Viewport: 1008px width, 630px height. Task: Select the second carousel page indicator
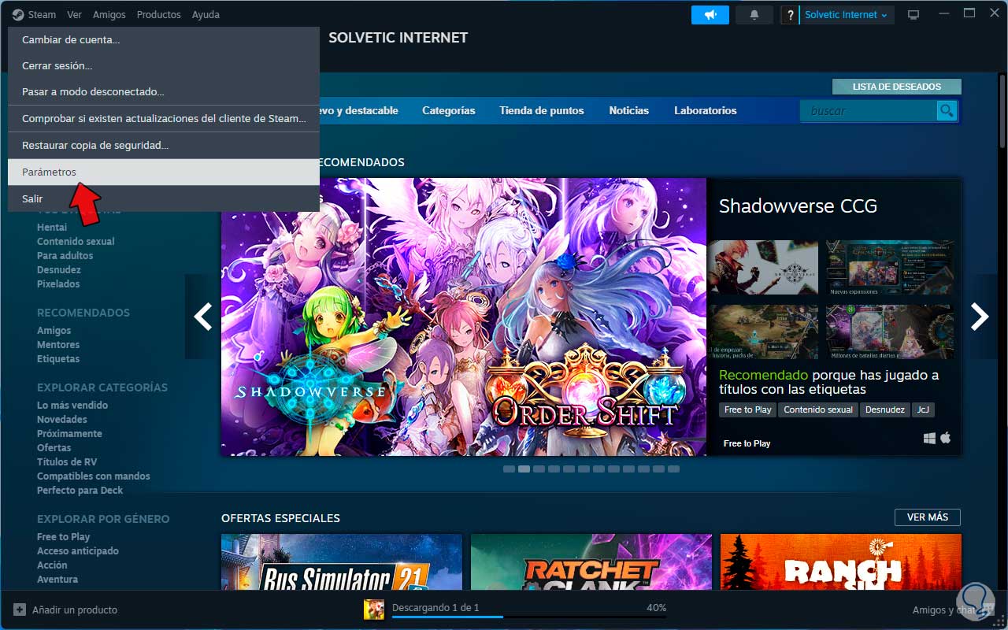(524, 469)
